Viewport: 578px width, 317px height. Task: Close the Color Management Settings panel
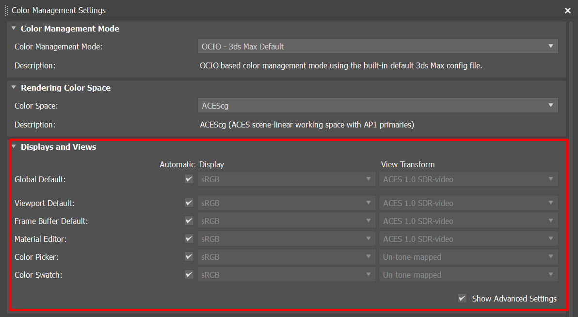point(568,10)
